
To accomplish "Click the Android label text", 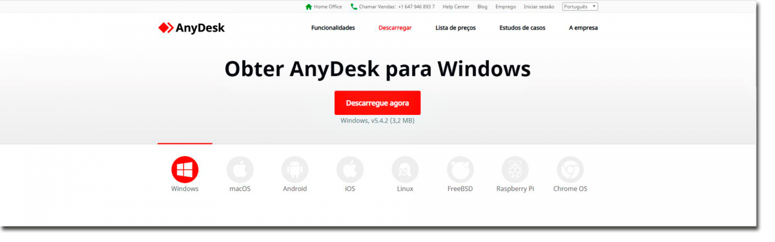I will coord(294,189).
